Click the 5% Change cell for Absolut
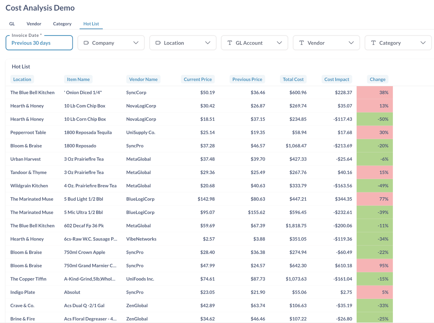The height and width of the screenshot is (323, 434). tap(375, 292)
